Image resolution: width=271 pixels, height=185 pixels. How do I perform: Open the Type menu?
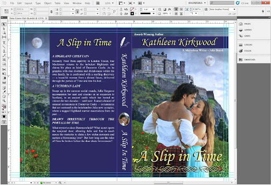38,3
